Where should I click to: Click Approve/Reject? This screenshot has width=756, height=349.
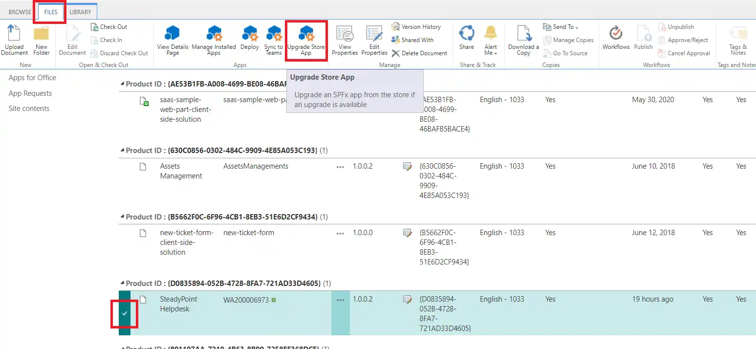(x=683, y=40)
